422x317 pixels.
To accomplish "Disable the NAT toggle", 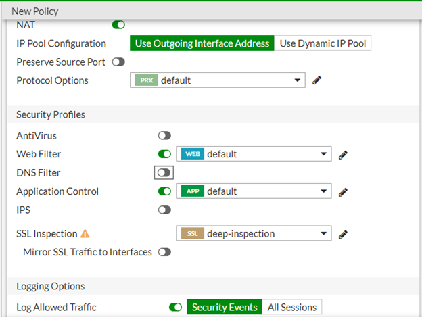I will 118,25.
